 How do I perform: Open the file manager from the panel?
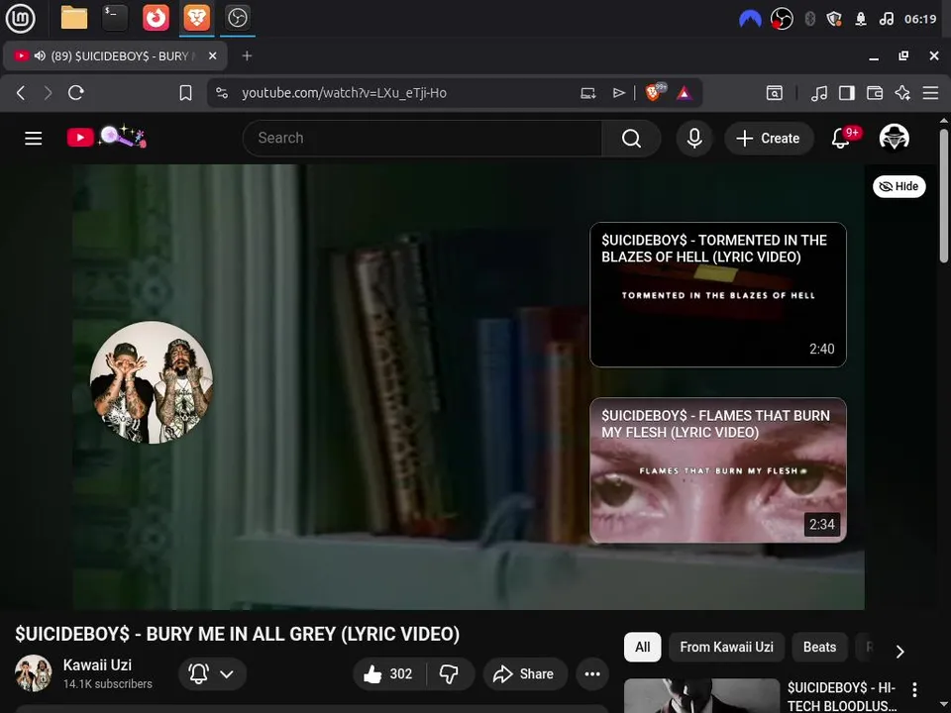coord(74,18)
